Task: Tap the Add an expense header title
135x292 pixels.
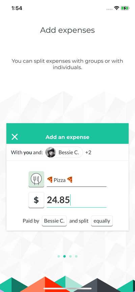Action: [67, 137]
